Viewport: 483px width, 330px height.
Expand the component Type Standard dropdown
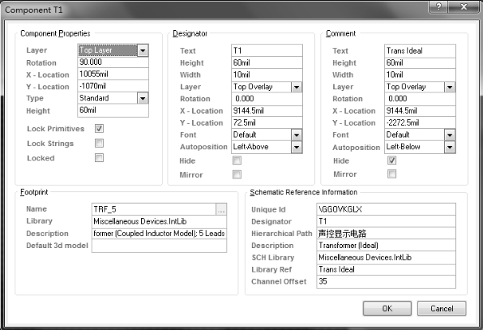[x=143, y=99]
